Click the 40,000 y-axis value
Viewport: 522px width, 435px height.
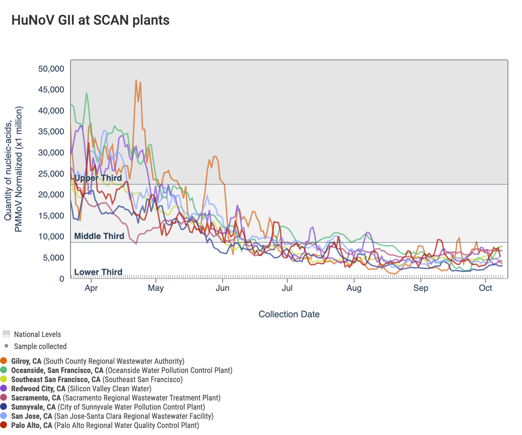click(51, 111)
